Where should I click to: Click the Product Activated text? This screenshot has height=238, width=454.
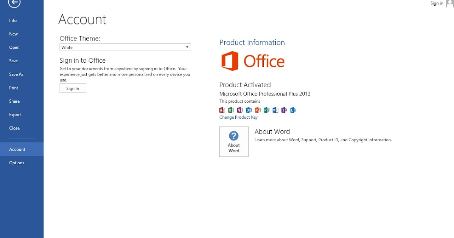pyautogui.click(x=245, y=85)
